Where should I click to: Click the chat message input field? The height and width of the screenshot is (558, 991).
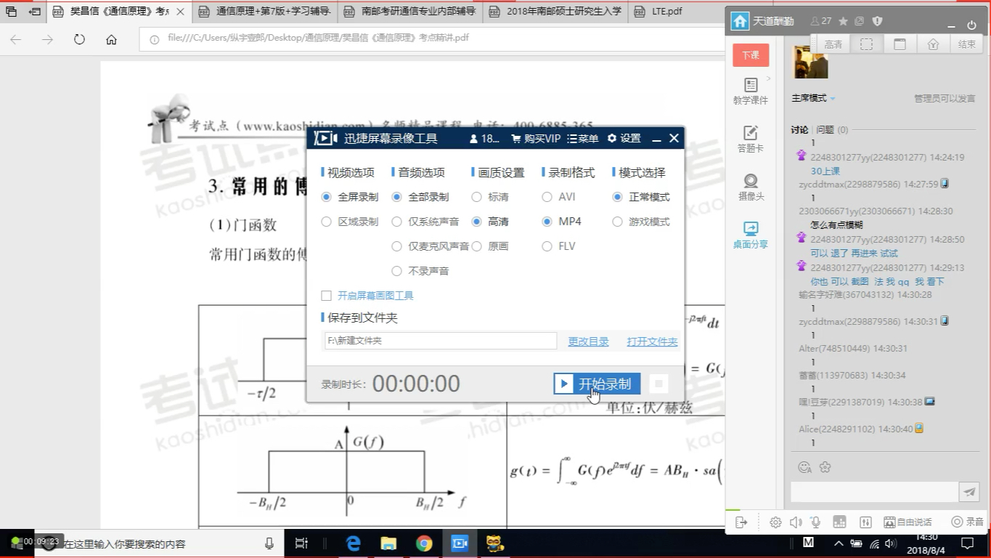871,492
